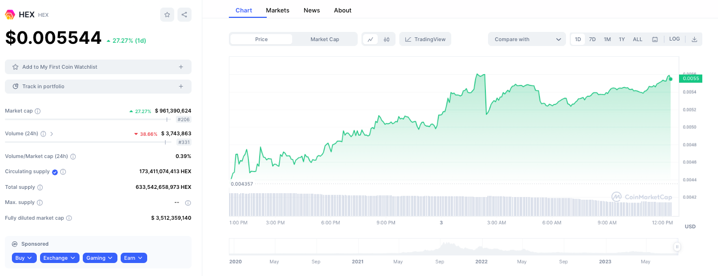Click the 0.004357 low price label

pyautogui.click(x=242, y=184)
